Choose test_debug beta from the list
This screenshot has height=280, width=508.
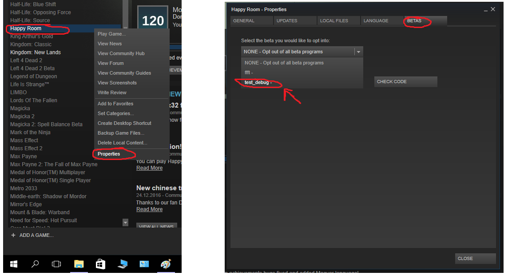[x=258, y=82]
